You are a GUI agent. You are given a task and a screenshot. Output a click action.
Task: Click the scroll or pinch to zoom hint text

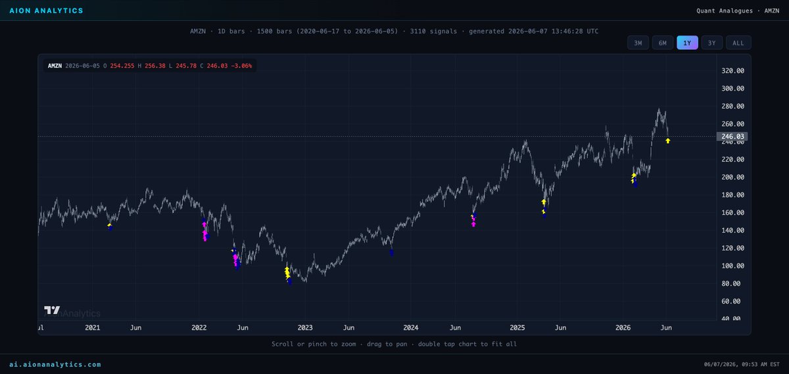(394, 344)
